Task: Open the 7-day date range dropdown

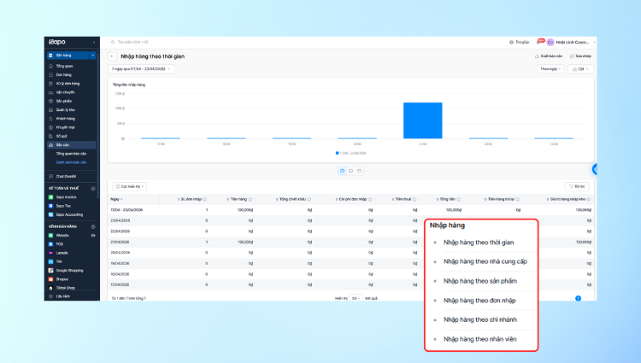Action: [x=141, y=69]
